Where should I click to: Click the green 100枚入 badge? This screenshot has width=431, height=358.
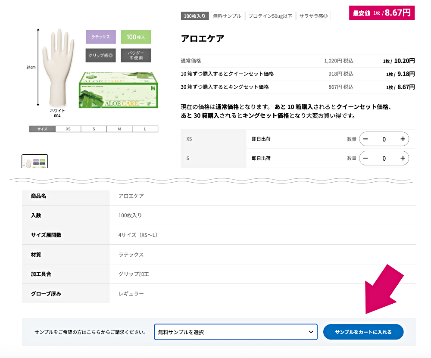click(x=136, y=37)
